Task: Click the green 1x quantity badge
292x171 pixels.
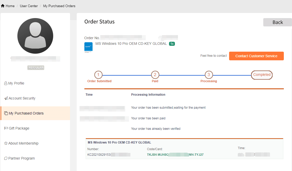Action: pyautogui.click(x=172, y=44)
